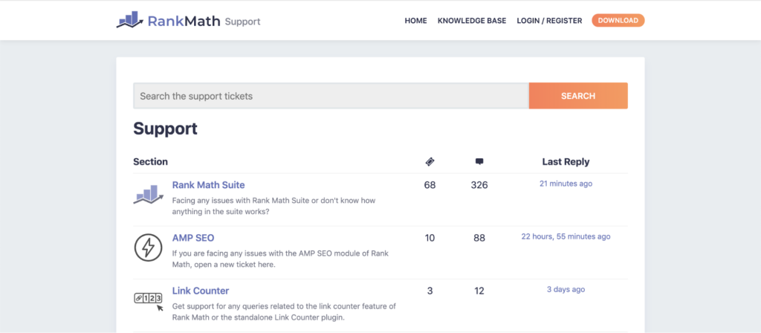Viewport: 761px width, 333px height.
Task: Click the Rank Math logo icon in header
Action: pyautogui.click(x=129, y=20)
